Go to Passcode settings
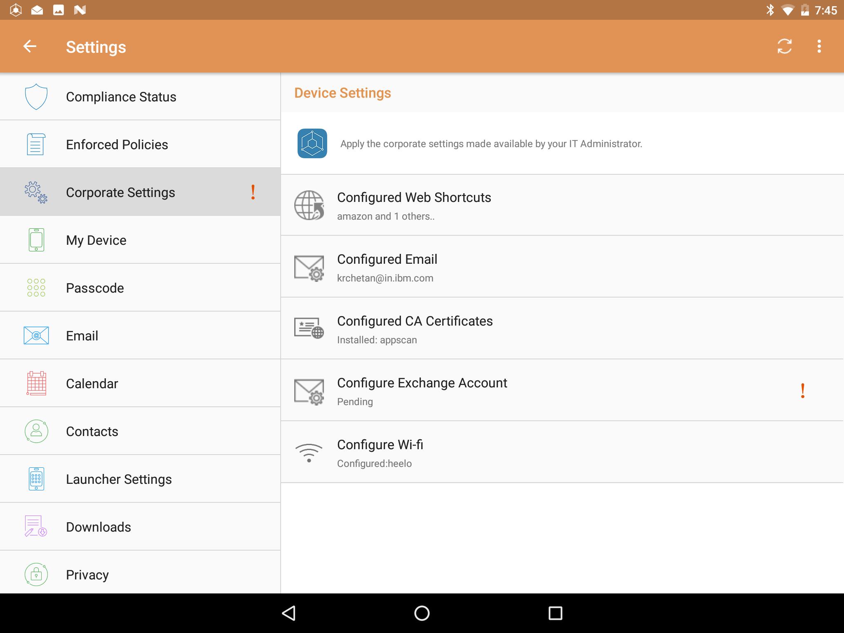The height and width of the screenshot is (633, 844). point(140,288)
